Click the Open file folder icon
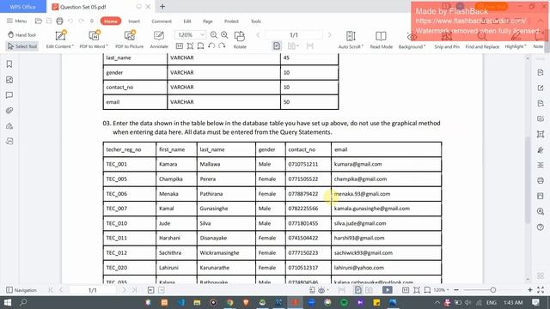This screenshot has width=550, height=309. [38, 21]
